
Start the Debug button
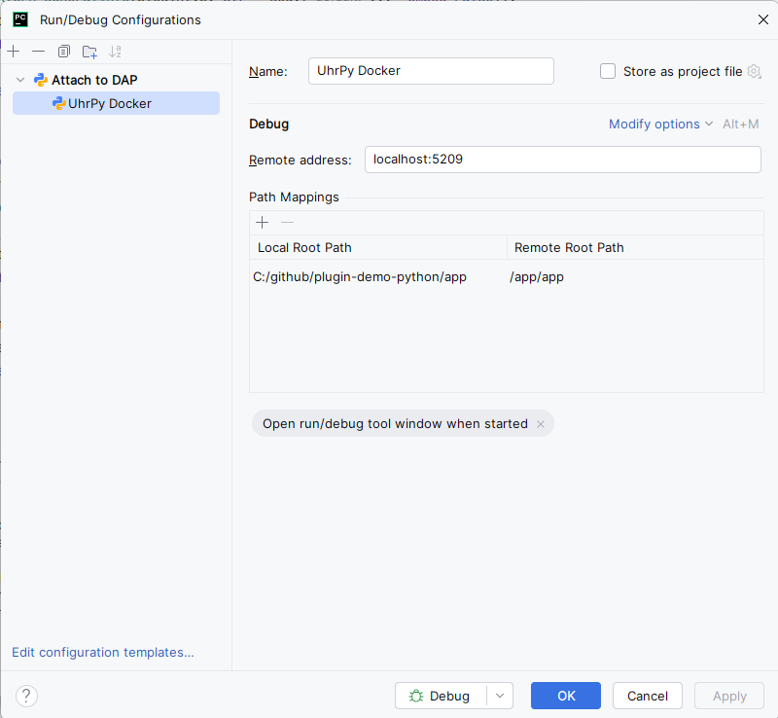coord(441,696)
